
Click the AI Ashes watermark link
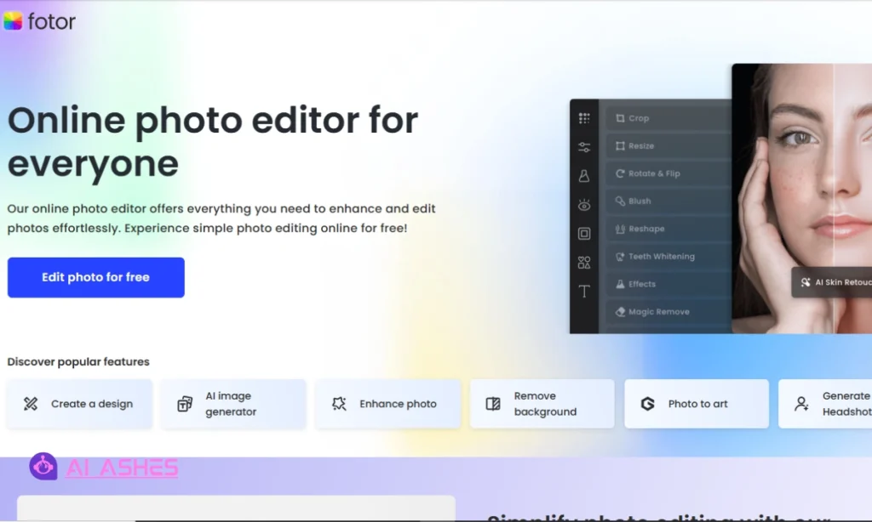105,467
